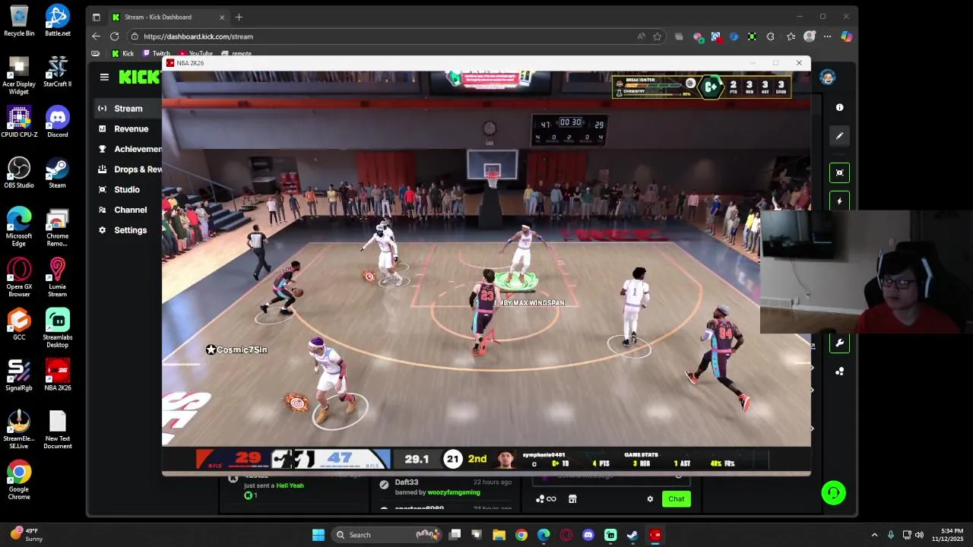Viewport: 973px width, 547px height.
Task: Open Settings in Kick sidebar
Action: 128,230
